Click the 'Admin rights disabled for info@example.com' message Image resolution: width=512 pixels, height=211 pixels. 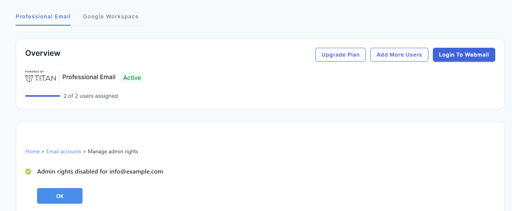(100, 172)
